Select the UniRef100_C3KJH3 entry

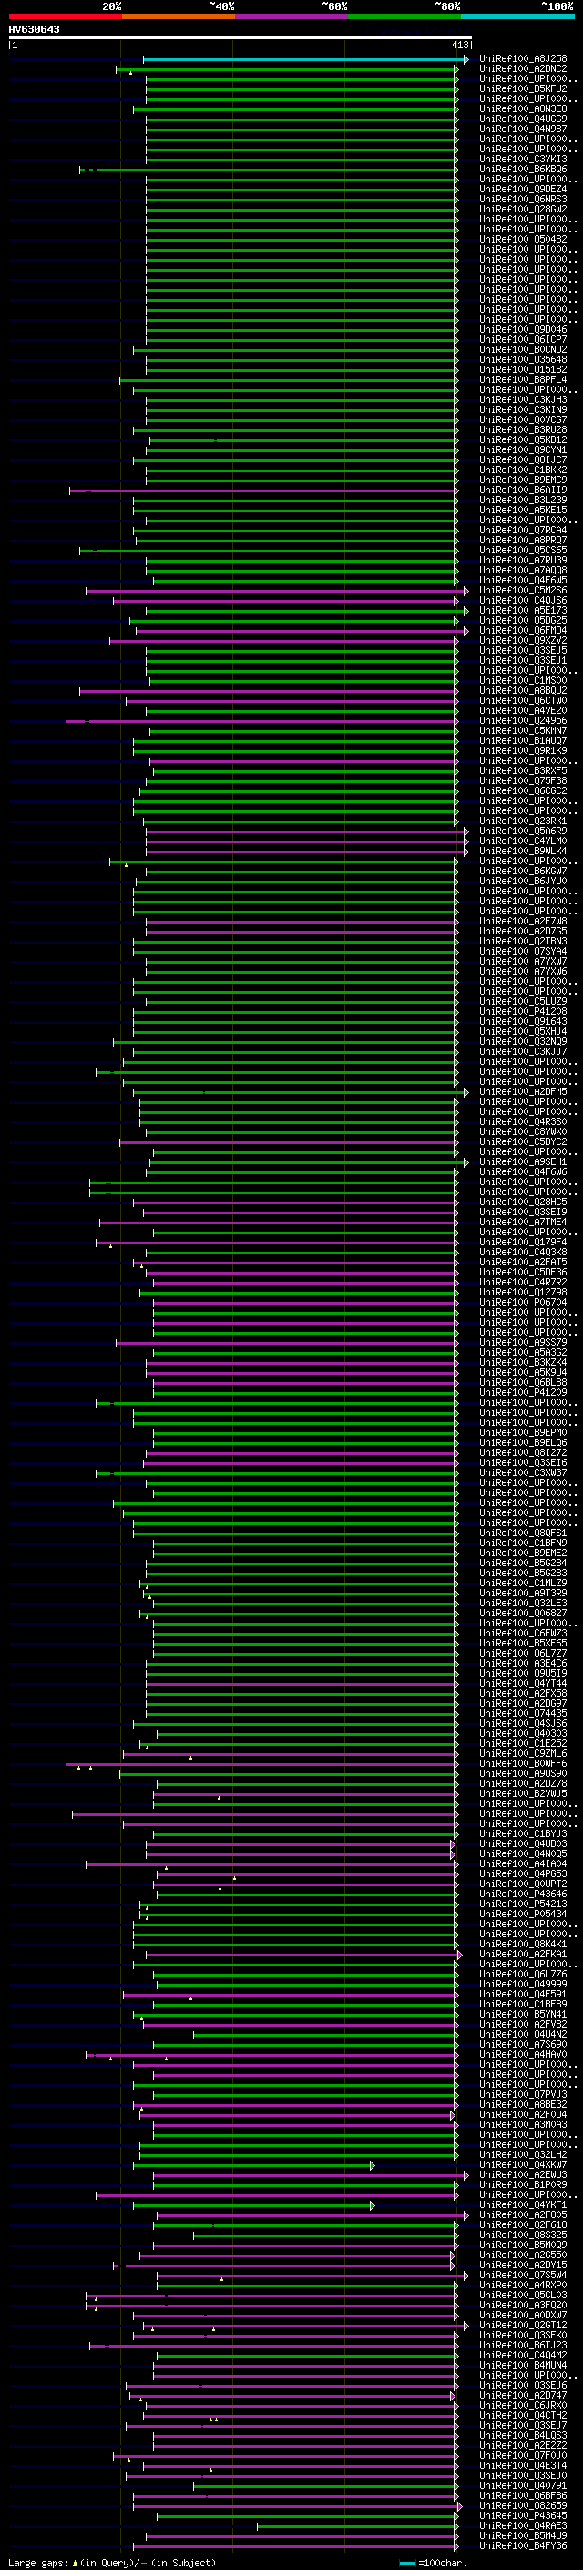tap(523, 400)
